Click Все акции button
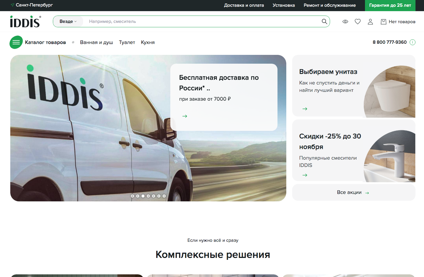Image resolution: width=424 pixels, height=277 pixels. pyautogui.click(x=354, y=192)
